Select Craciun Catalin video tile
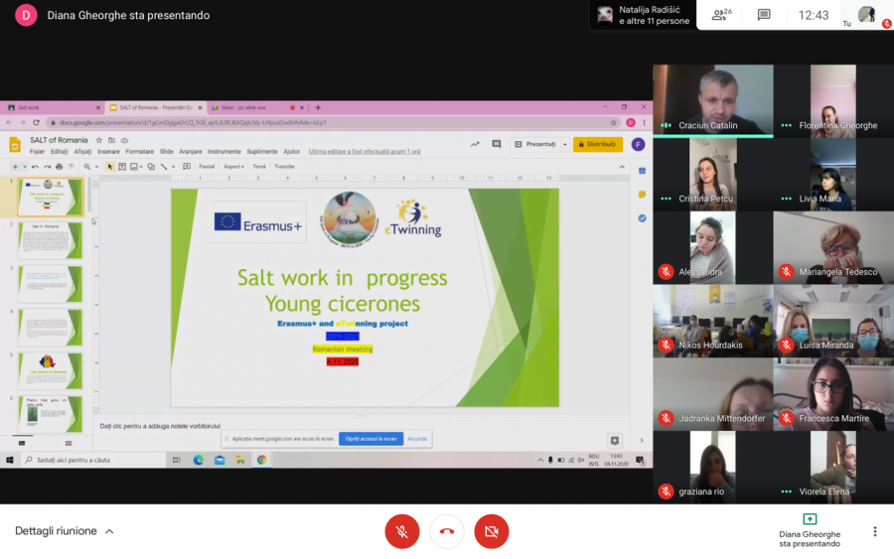Viewport: 894px width, 559px height. 712,99
